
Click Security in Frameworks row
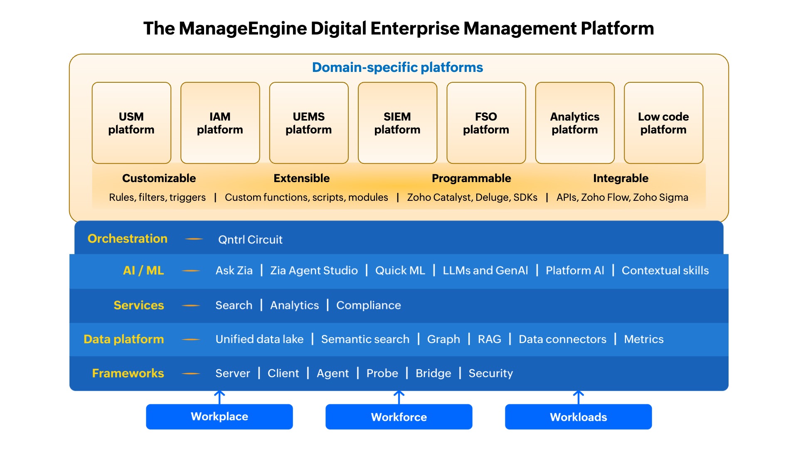(x=491, y=373)
